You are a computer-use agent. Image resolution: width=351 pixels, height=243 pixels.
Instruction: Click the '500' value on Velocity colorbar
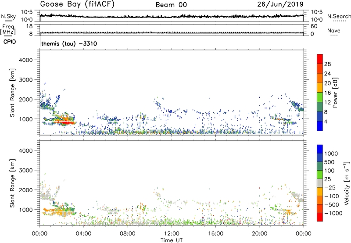[330, 162]
